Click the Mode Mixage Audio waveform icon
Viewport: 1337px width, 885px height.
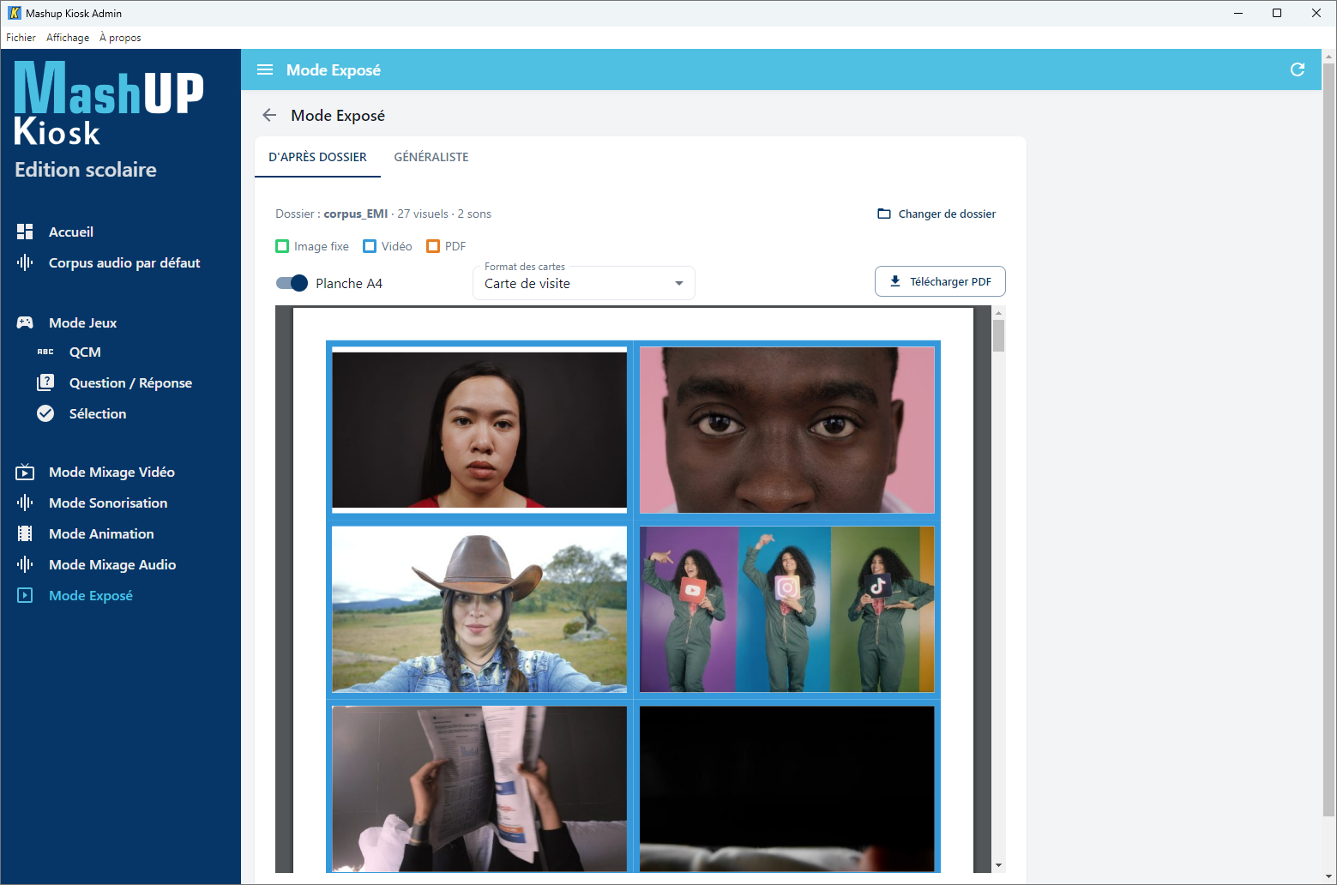(x=25, y=564)
